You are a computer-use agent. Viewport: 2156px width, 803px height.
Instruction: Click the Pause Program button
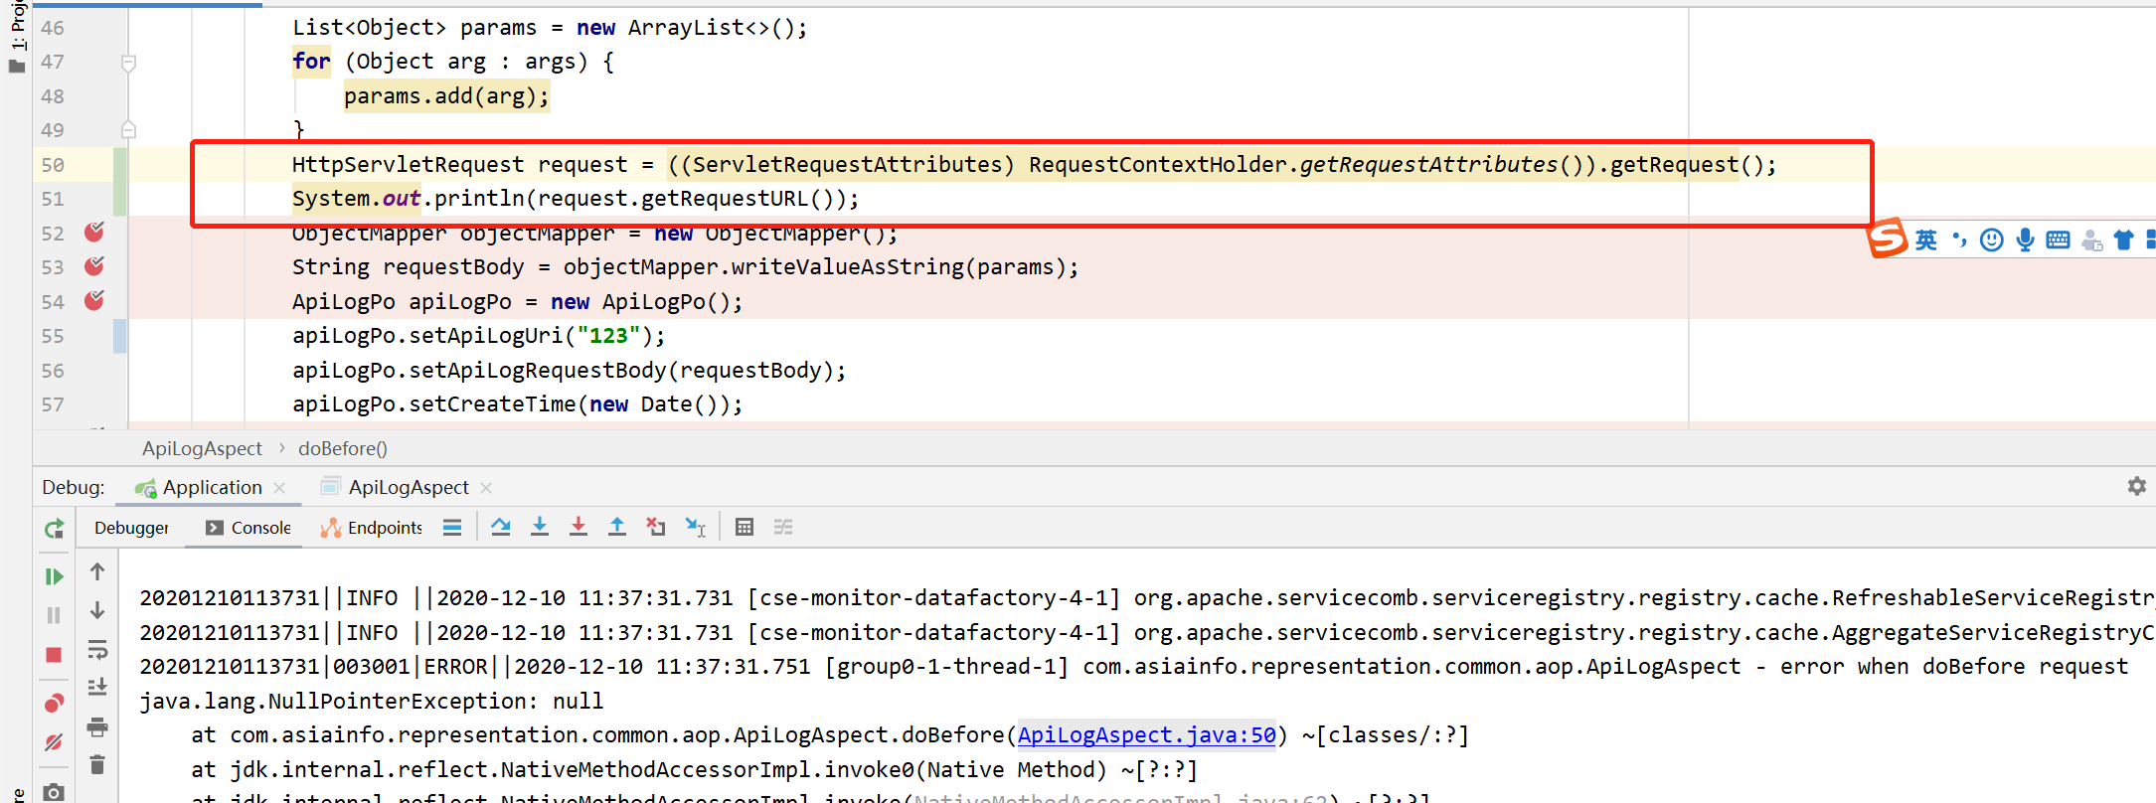[x=55, y=615]
